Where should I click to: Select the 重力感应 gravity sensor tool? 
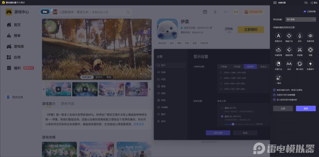point(300,65)
